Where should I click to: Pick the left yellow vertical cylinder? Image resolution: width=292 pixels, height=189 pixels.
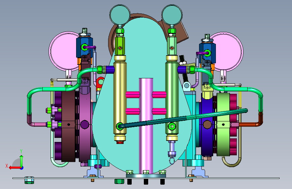120,98
